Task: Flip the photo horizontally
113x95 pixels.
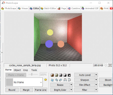Action: coord(65,80)
